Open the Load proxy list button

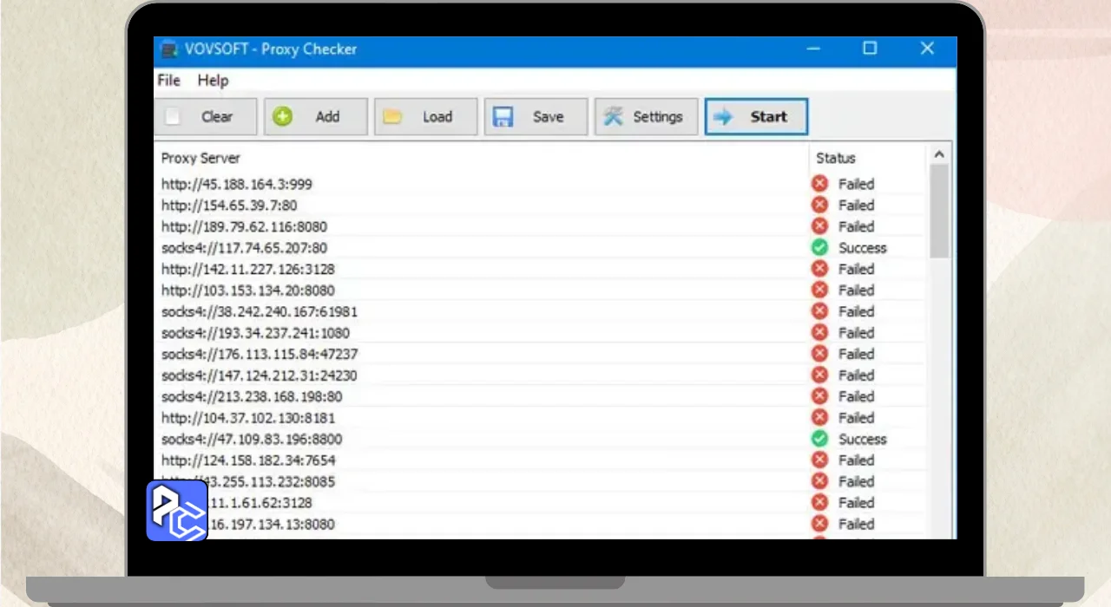[426, 116]
